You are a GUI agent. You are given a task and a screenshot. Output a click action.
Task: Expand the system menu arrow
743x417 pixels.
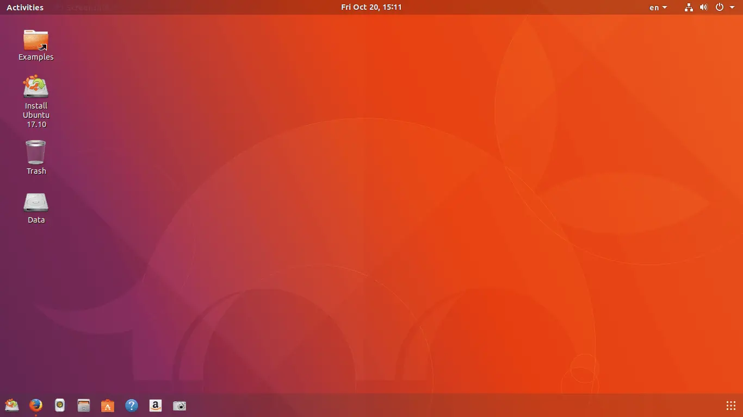[x=732, y=8]
